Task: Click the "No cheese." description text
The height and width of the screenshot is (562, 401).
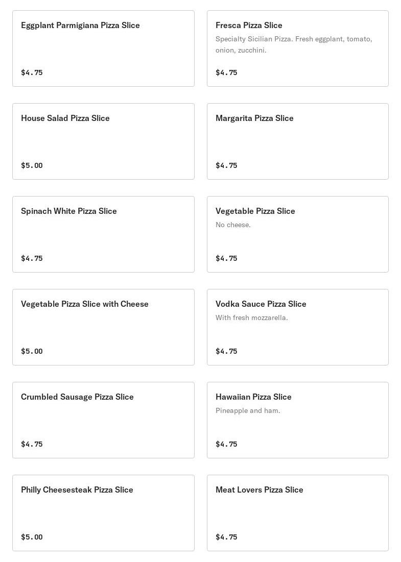Action: 233,225
